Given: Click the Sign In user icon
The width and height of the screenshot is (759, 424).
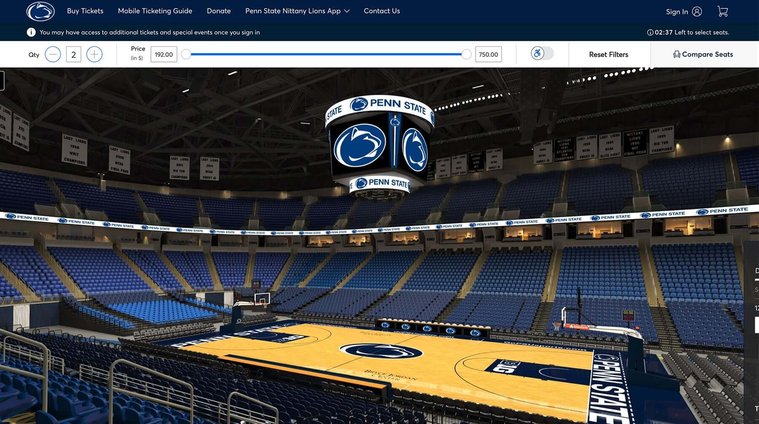Looking at the screenshot, I should click(x=697, y=11).
